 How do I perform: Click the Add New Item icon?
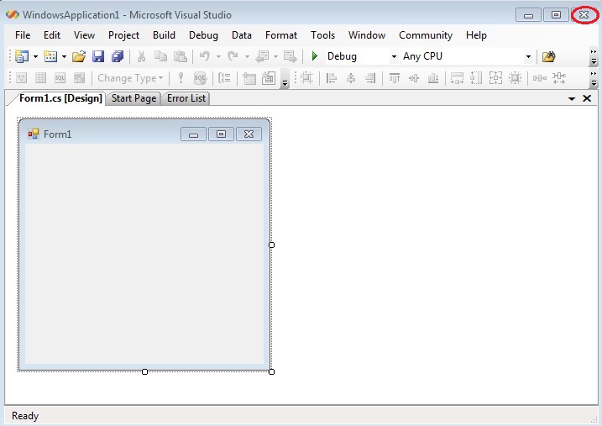[x=50, y=56]
